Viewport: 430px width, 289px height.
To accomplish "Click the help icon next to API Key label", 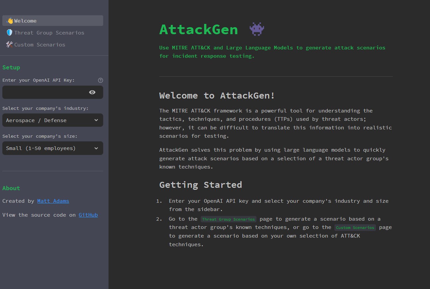I will pyautogui.click(x=101, y=80).
